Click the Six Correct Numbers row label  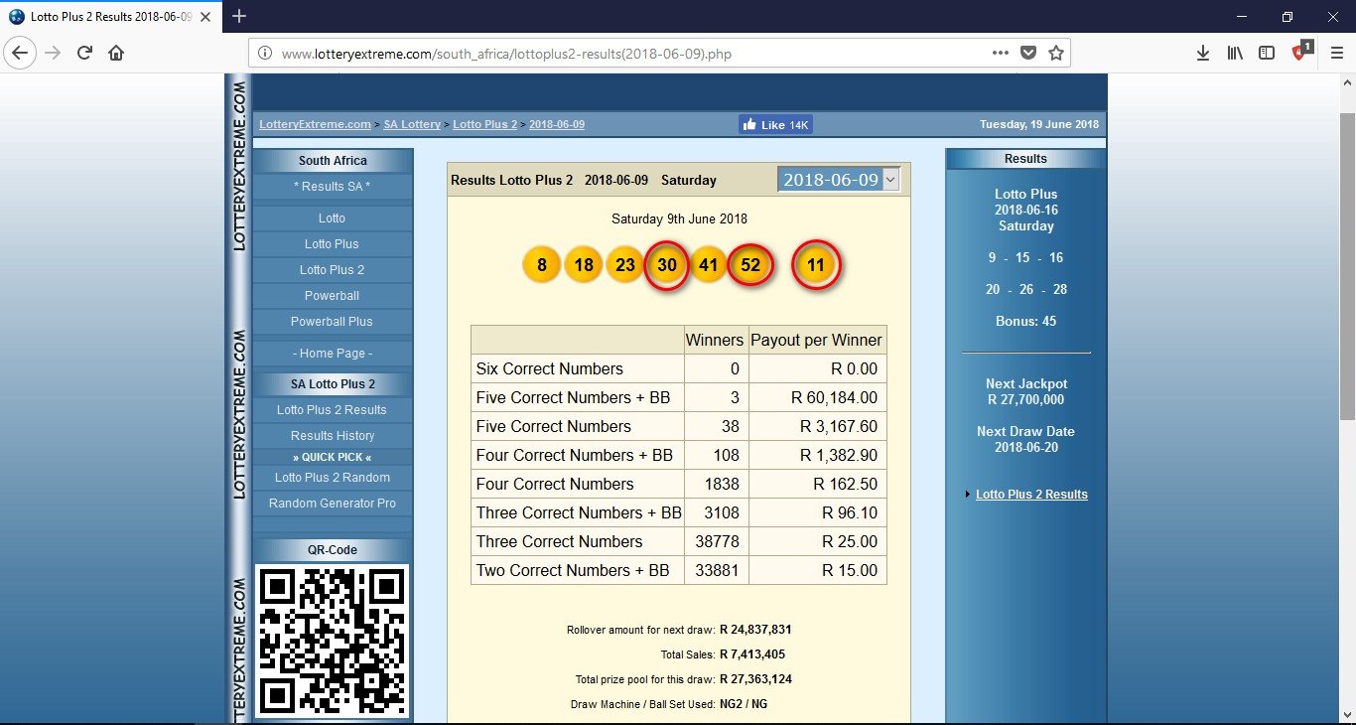[x=550, y=368]
